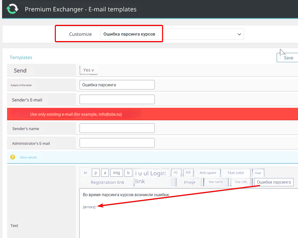
Task: Click the Premium Exchanger logo icon
Action: [x=12, y=9]
